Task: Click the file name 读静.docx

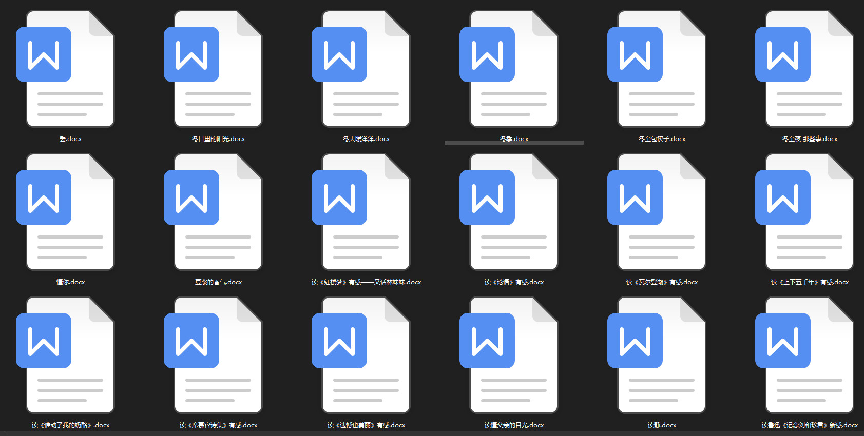Action: click(662, 425)
